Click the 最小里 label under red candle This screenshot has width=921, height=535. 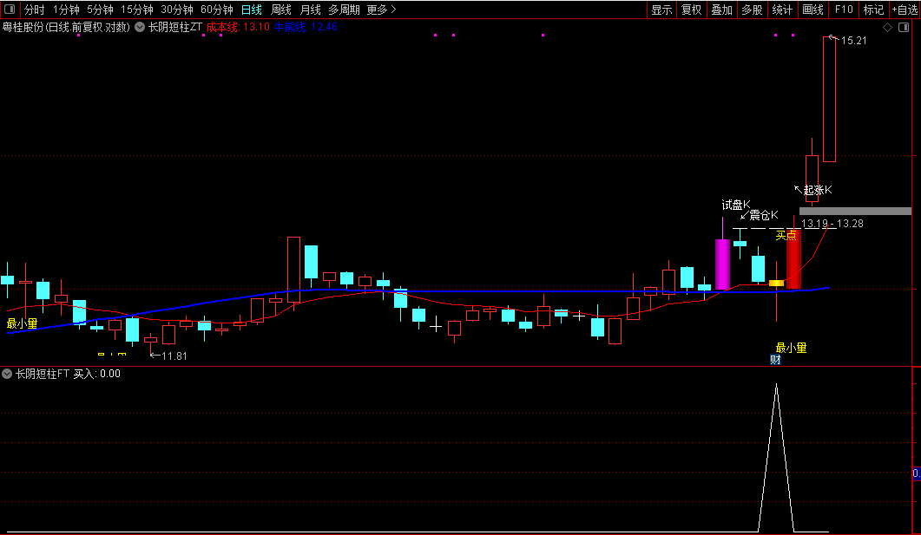(x=791, y=348)
